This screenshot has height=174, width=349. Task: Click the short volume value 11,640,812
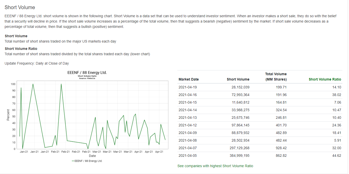coord(240,102)
